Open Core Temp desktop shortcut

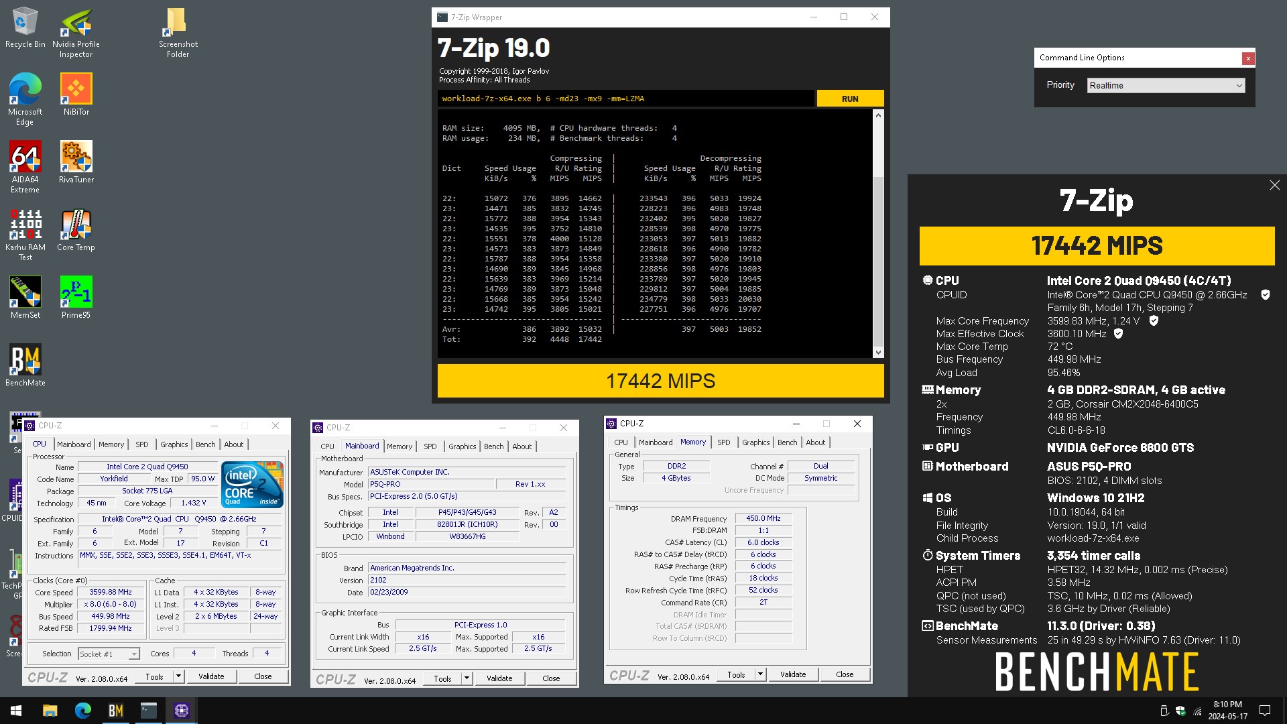[x=76, y=230]
